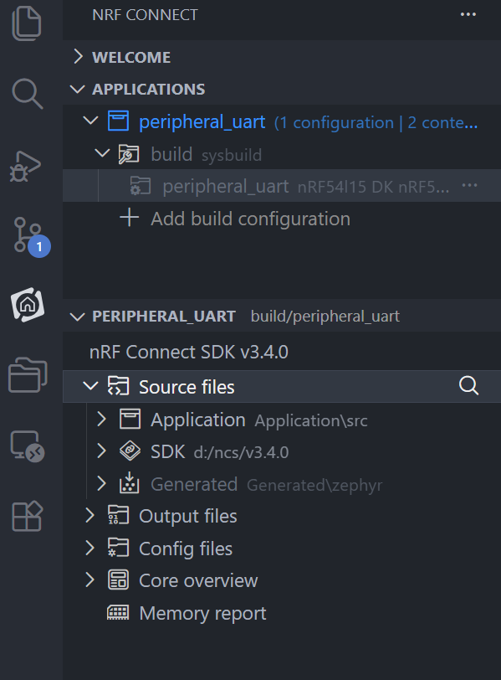Expand the SDK d:/ncs/v3.4.0 node
The height and width of the screenshot is (680, 501).
101,451
